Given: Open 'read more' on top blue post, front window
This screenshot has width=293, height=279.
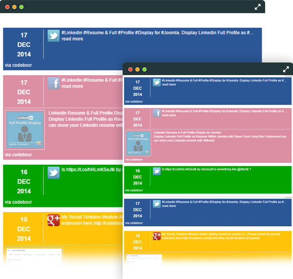Looking at the screenshot, I should click(169, 84).
